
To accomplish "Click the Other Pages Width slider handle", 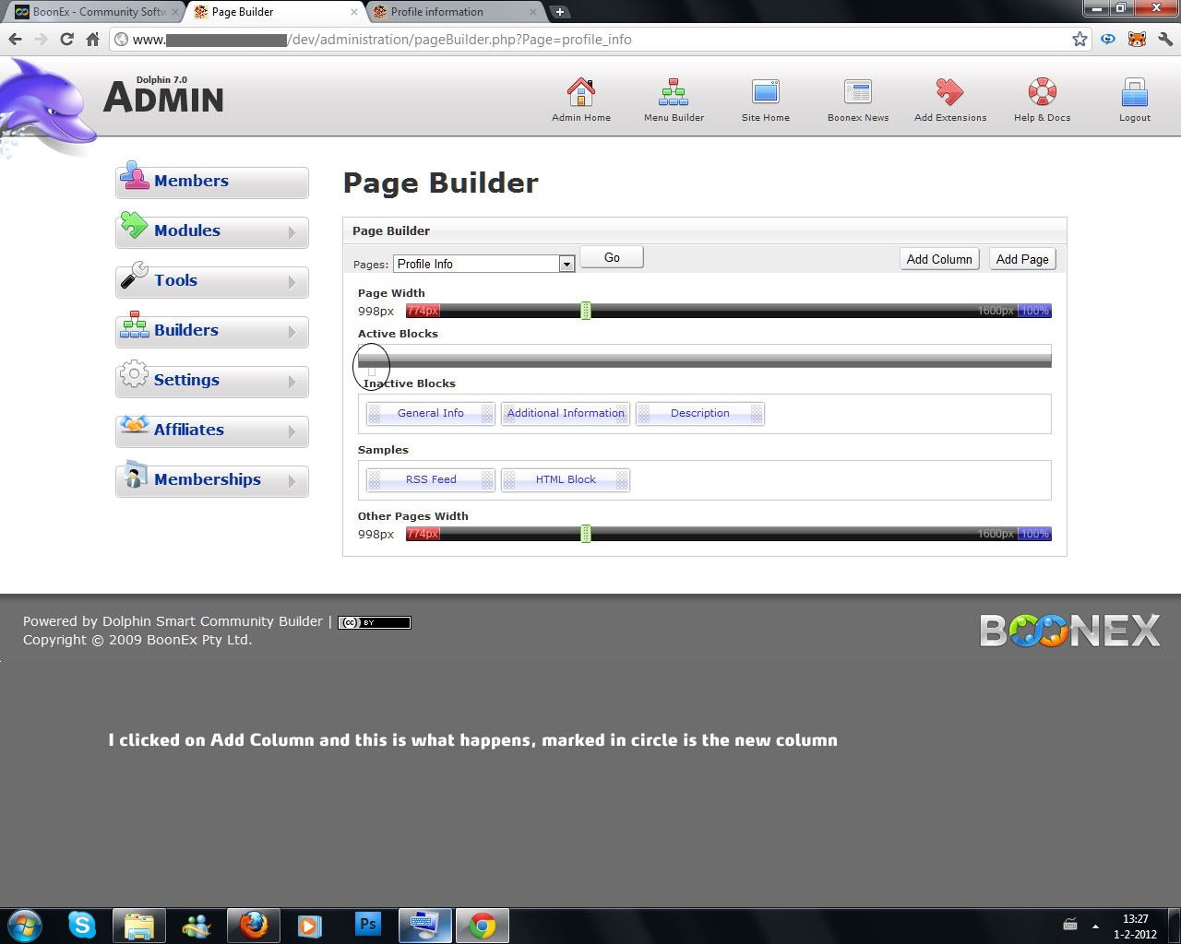I will [x=586, y=534].
